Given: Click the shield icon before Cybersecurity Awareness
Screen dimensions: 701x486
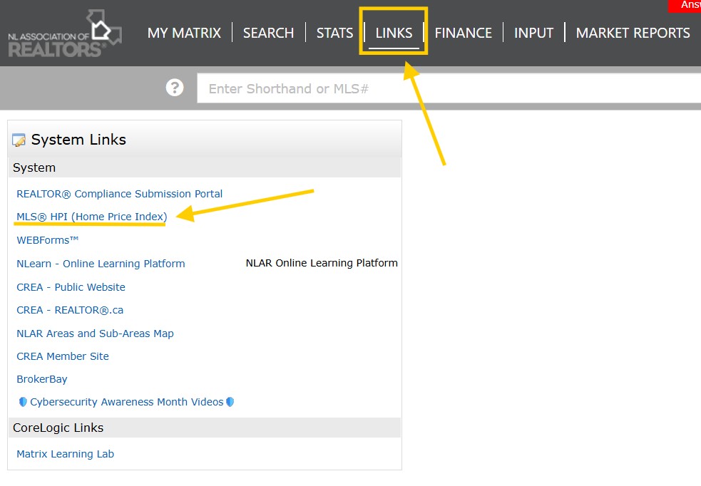Looking at the screenshot, I should 23,402.
